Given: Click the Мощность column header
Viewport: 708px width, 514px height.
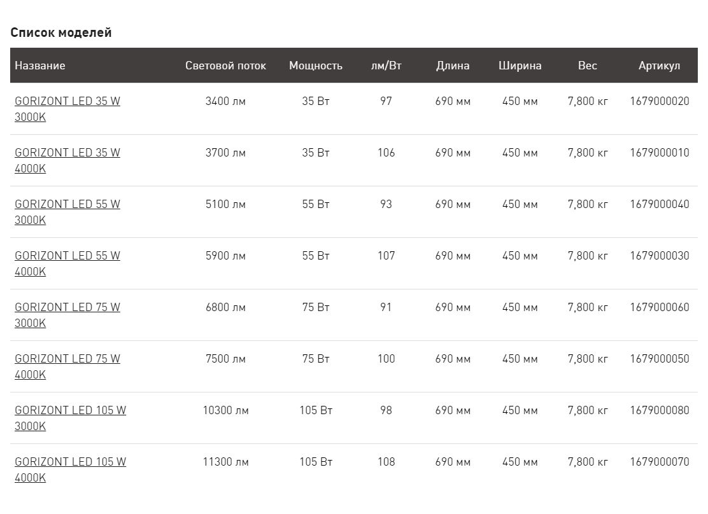Looking at the screenshot, I should click(316, 66).
